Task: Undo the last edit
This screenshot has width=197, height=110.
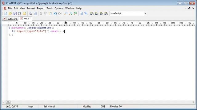Action: click(55, 13)
